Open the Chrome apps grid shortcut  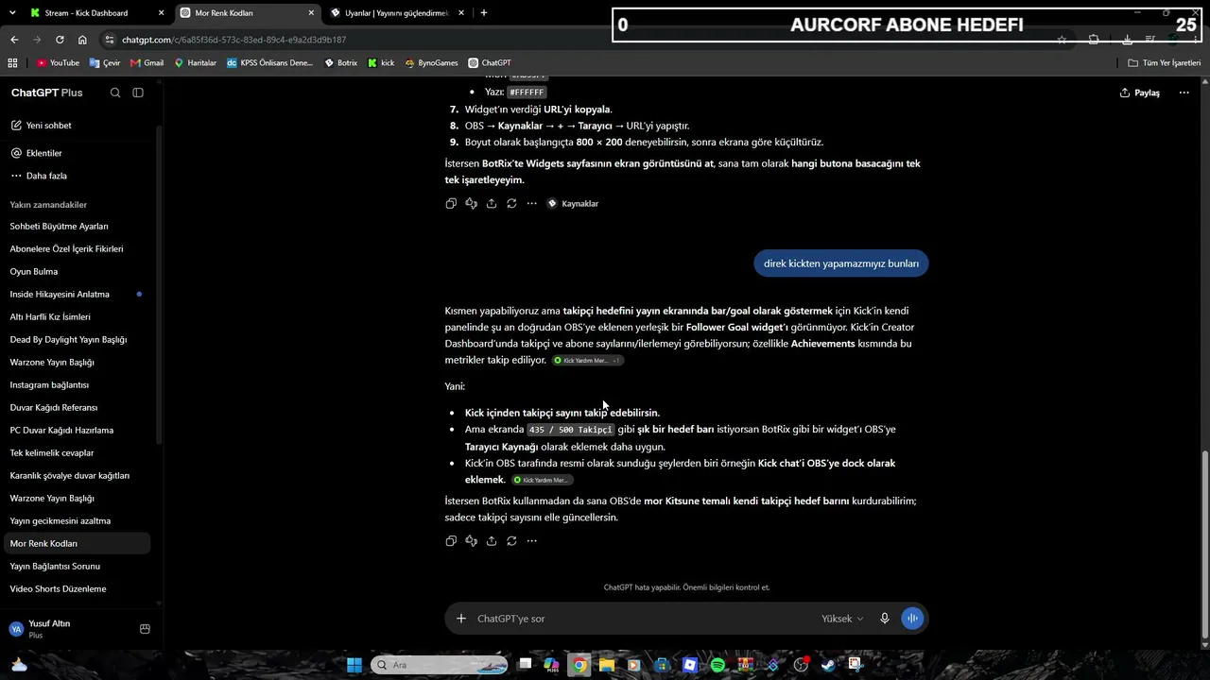[x=12, y=63]
